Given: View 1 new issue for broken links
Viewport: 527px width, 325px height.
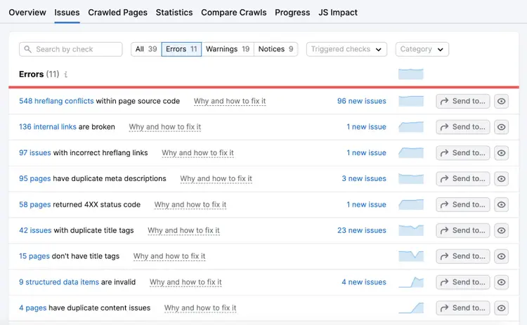Looking at the screenshot, I should (x=366, y=127).
